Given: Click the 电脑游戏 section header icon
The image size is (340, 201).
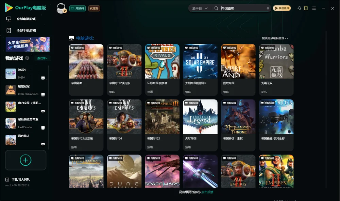Looking at the screenshot, I should [x=71, y=38].
